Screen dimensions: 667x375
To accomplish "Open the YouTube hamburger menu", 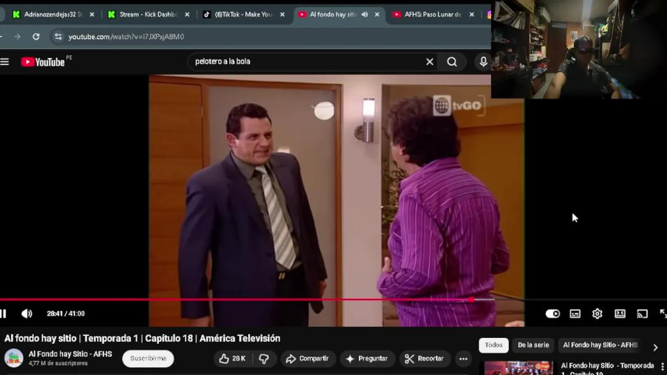I will (x=5, y=62).
